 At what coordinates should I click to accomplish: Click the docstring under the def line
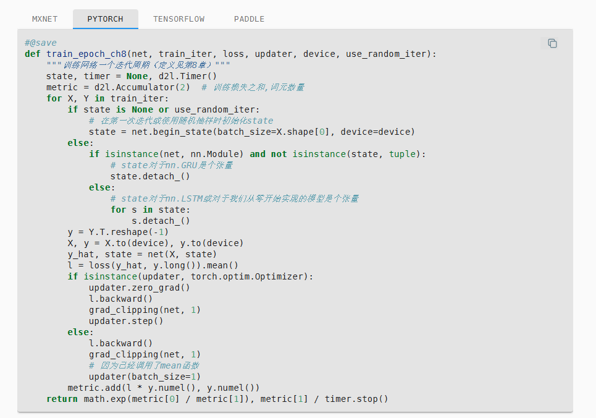pyautogui.click(x=138, y=65)
